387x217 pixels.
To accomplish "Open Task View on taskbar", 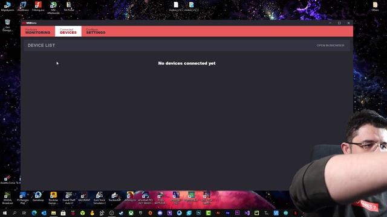I will [x=24, y=213].
